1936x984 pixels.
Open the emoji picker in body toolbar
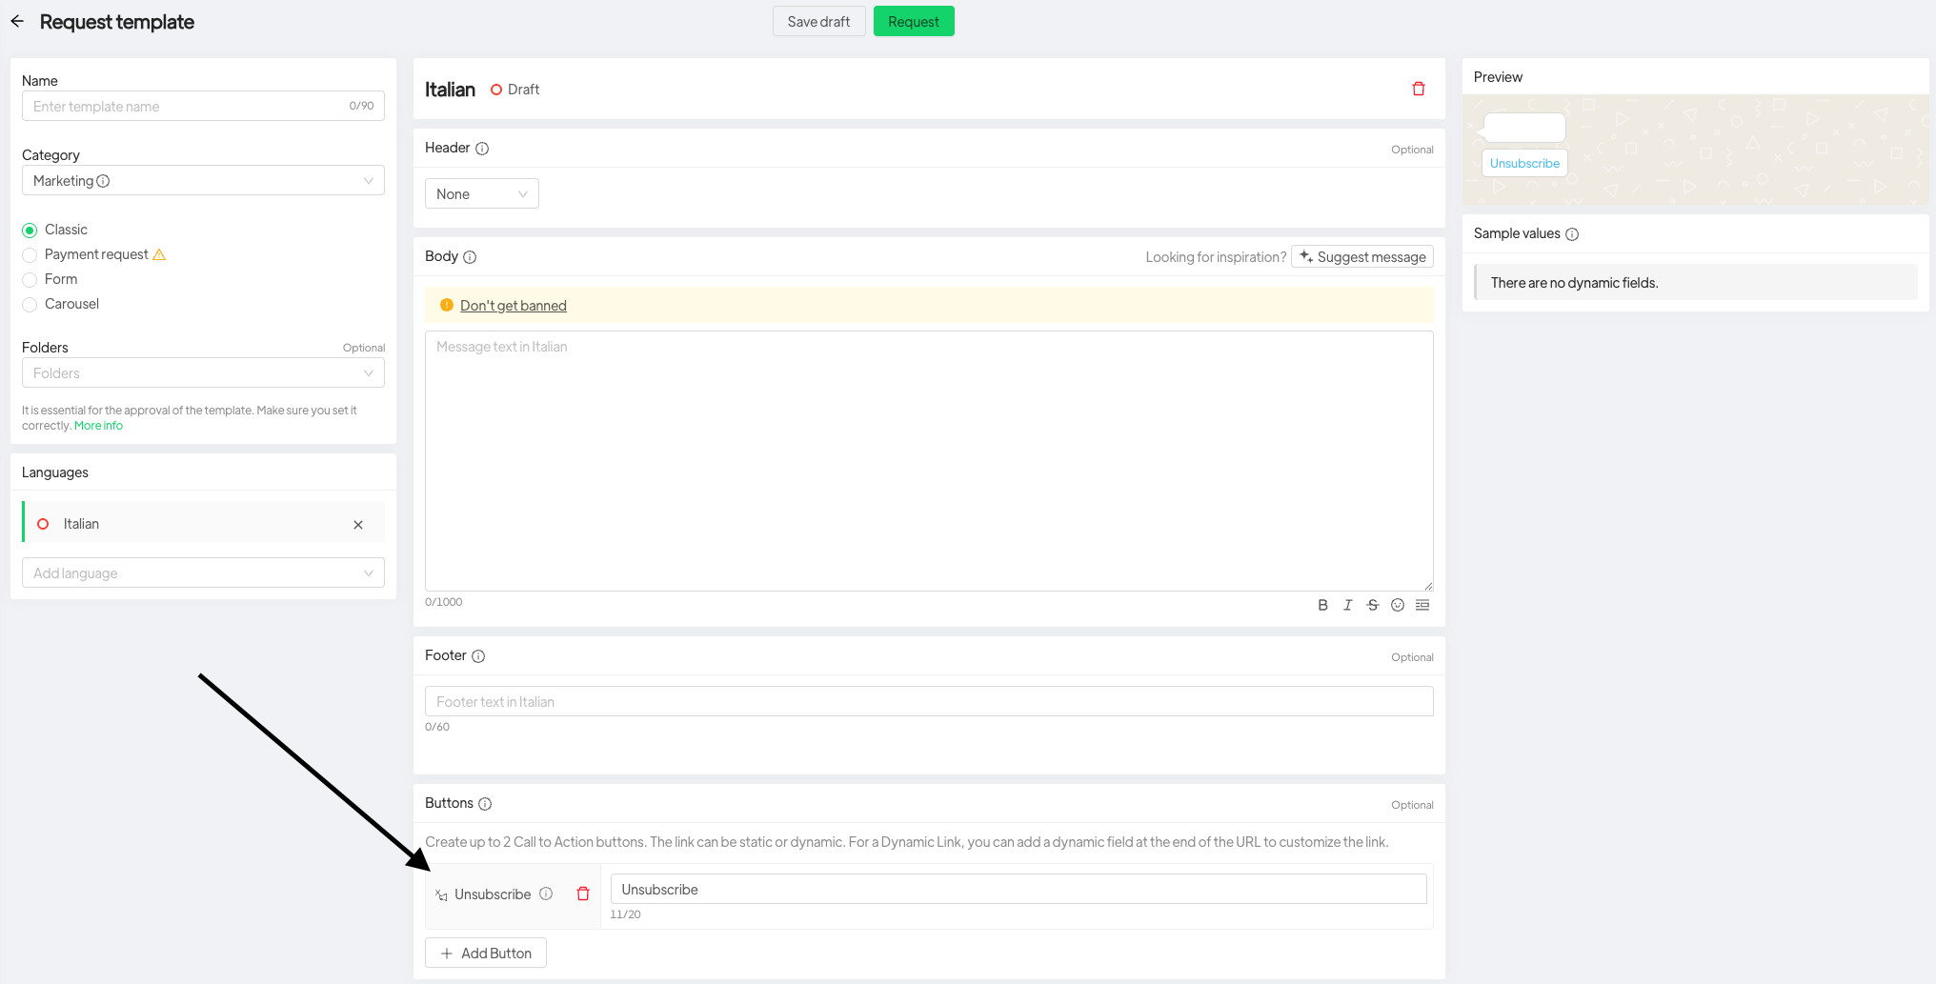1397,605
